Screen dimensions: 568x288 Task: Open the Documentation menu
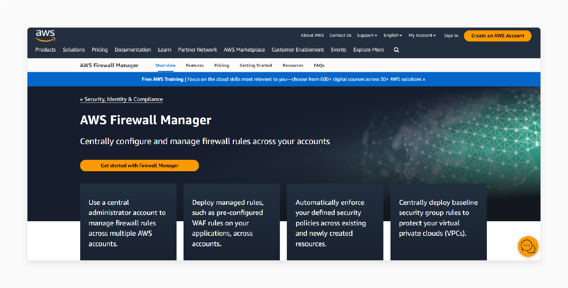tap(133, 50)
